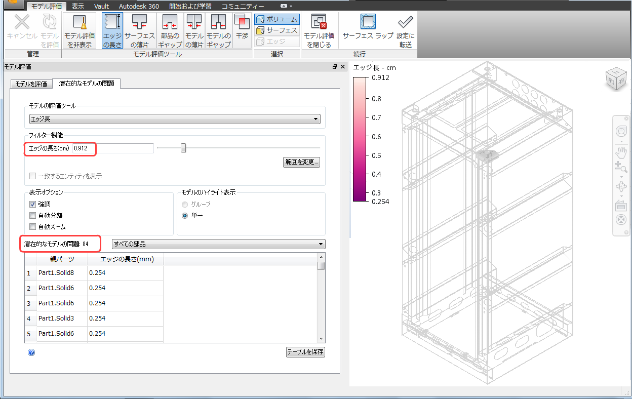The image size is (632, 399).
Task: Click the Look At navigation icon
Action: 621,206
